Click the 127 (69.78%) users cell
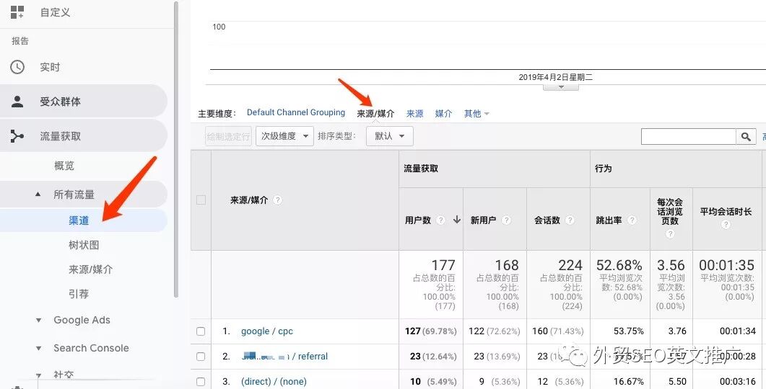766x389 pixels. [x=430, y=331]
